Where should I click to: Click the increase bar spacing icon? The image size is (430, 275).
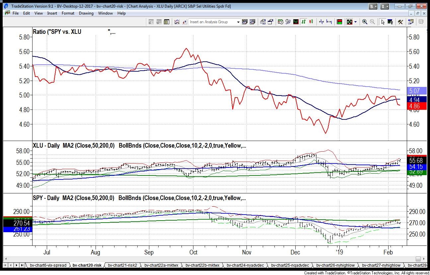pyautogui.click(x=329, y=22)
